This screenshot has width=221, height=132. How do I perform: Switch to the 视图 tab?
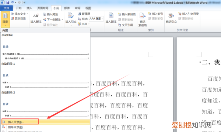pos(88,8)
